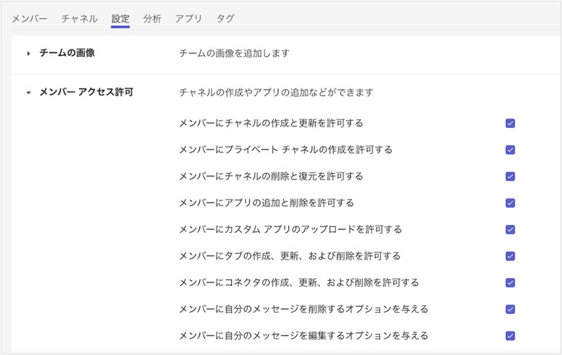Screen dimensions: 562x355
Task: Go to the アプリ tab
Action: (x=188, y=19)
